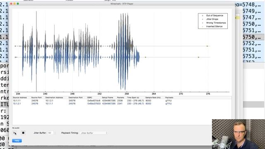Click packet count 2341 cell
This screenshot has height=149, width=265.
tap(120, 103)
